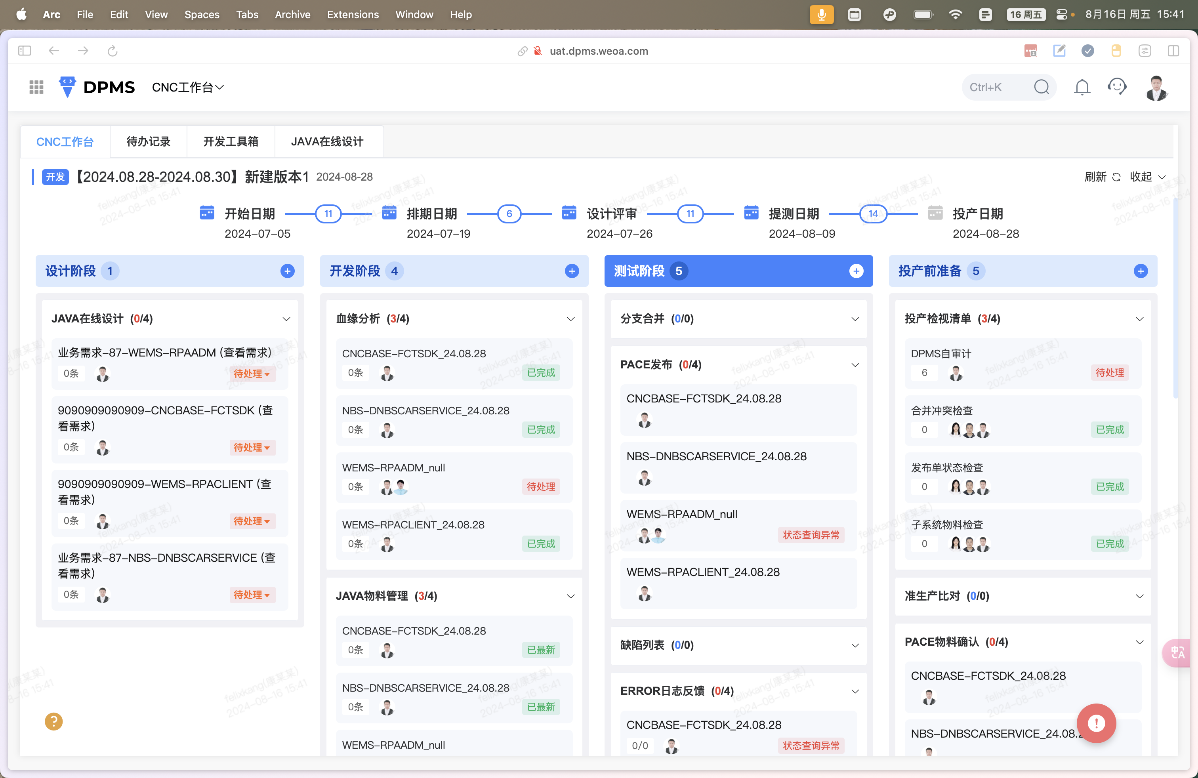Image resolution: width=1198 pixels, height=778 pixels.
Task: Click the 6 days timeline marker
Action: pos(509,214)
